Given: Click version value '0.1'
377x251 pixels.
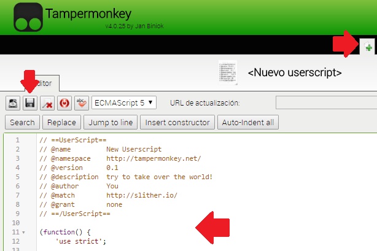Looking at the screenshot, I should [112, 168].
